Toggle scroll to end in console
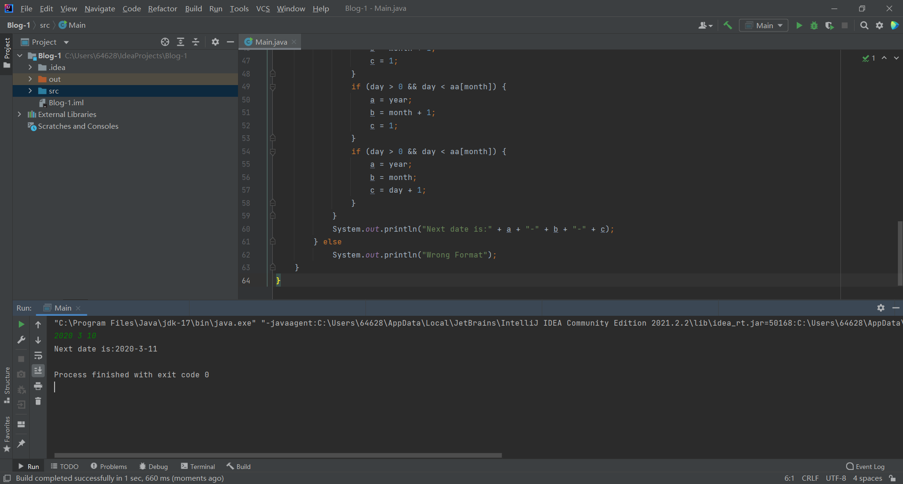 click(x=38, y=371)
